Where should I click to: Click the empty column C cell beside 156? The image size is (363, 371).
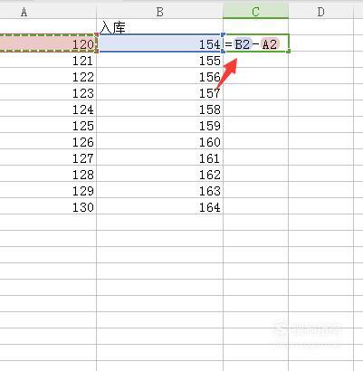click(256, 76)
